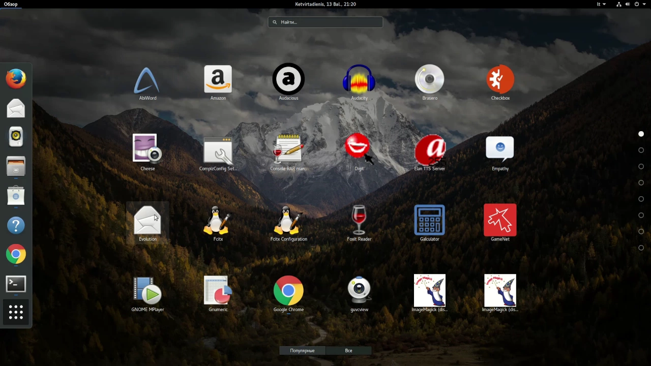Open the "lt" keyboard layout dropdown
Screen dimensions: 651x366
(x=601, y=4)
